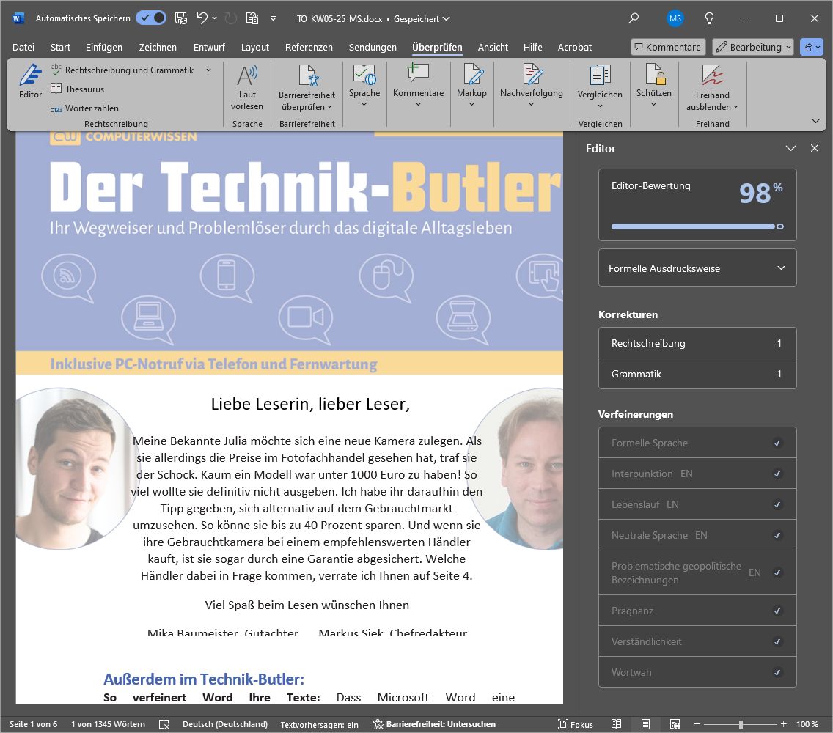Open the Thesaurus
The height and width of the screenshot is (733, 833).
click(78, 89)
